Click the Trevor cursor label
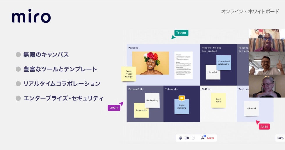Viewport: 285px width, 150px height. coord(181,33)
